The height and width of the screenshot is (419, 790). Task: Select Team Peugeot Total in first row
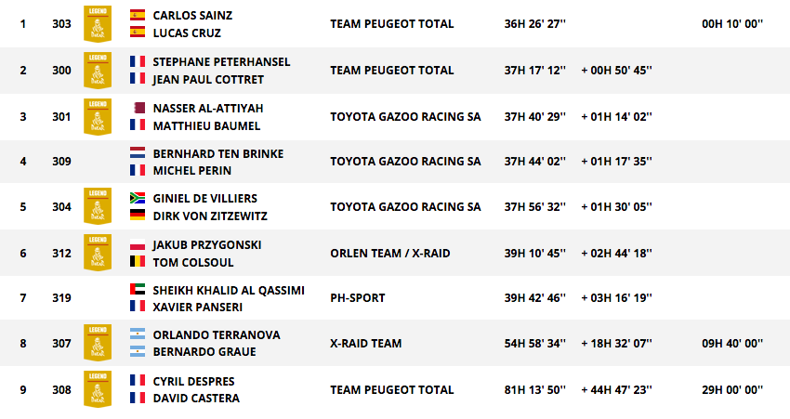pyautogui.click(x=392, y=23)
